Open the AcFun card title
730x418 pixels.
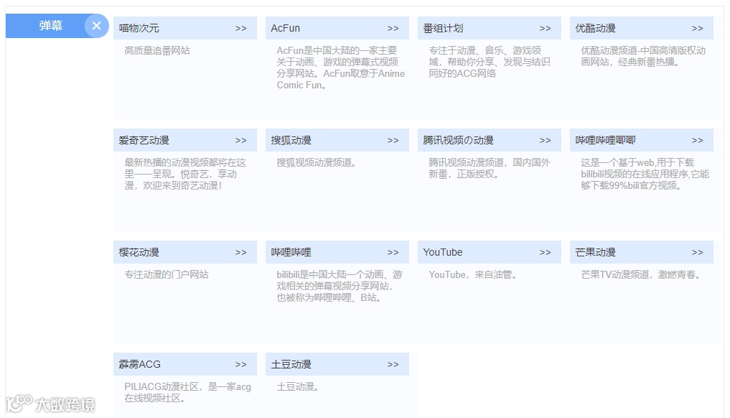tap(286, 29)
